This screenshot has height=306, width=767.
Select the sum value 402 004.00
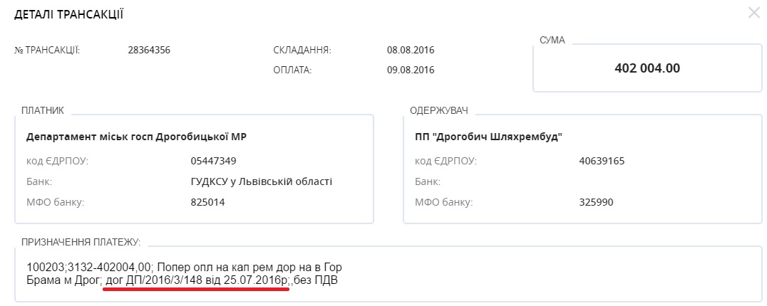[647, 68]
